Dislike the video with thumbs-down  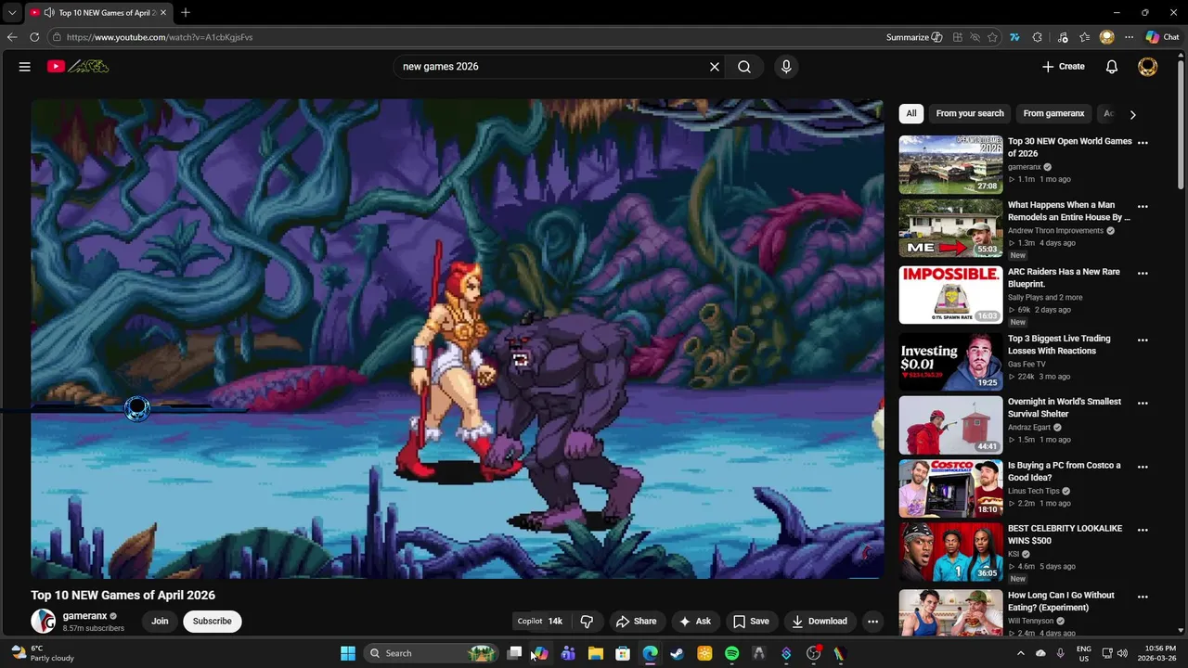click(587, 621)
